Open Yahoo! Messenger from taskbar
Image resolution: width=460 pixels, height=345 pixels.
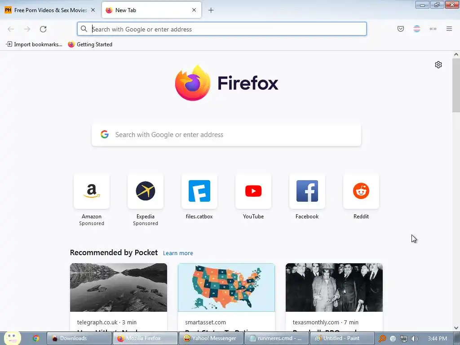pos(211,338)
